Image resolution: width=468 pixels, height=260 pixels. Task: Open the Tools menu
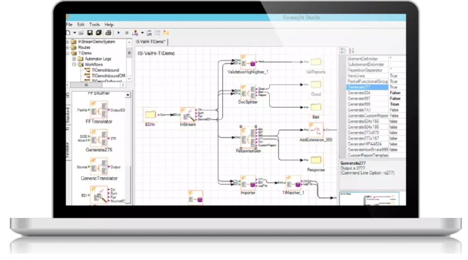point(94,24)
